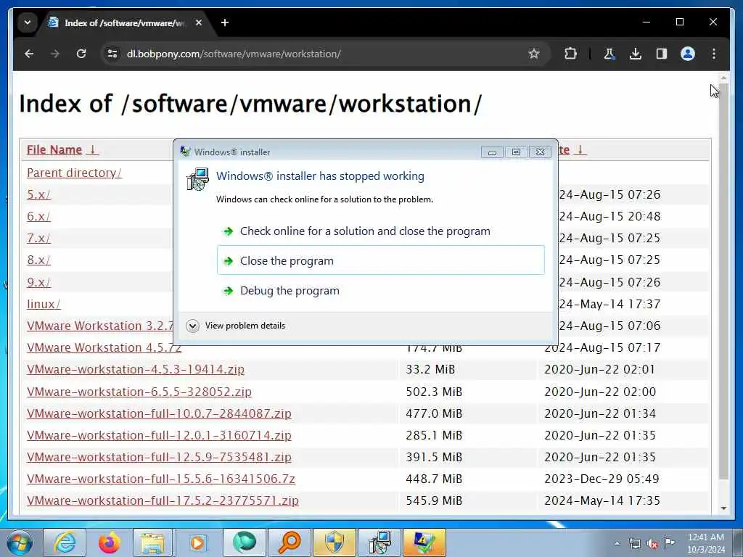Close the Windows installer error dialog
743x557 pixels.
pyautogui.click(x=540, y=152)
